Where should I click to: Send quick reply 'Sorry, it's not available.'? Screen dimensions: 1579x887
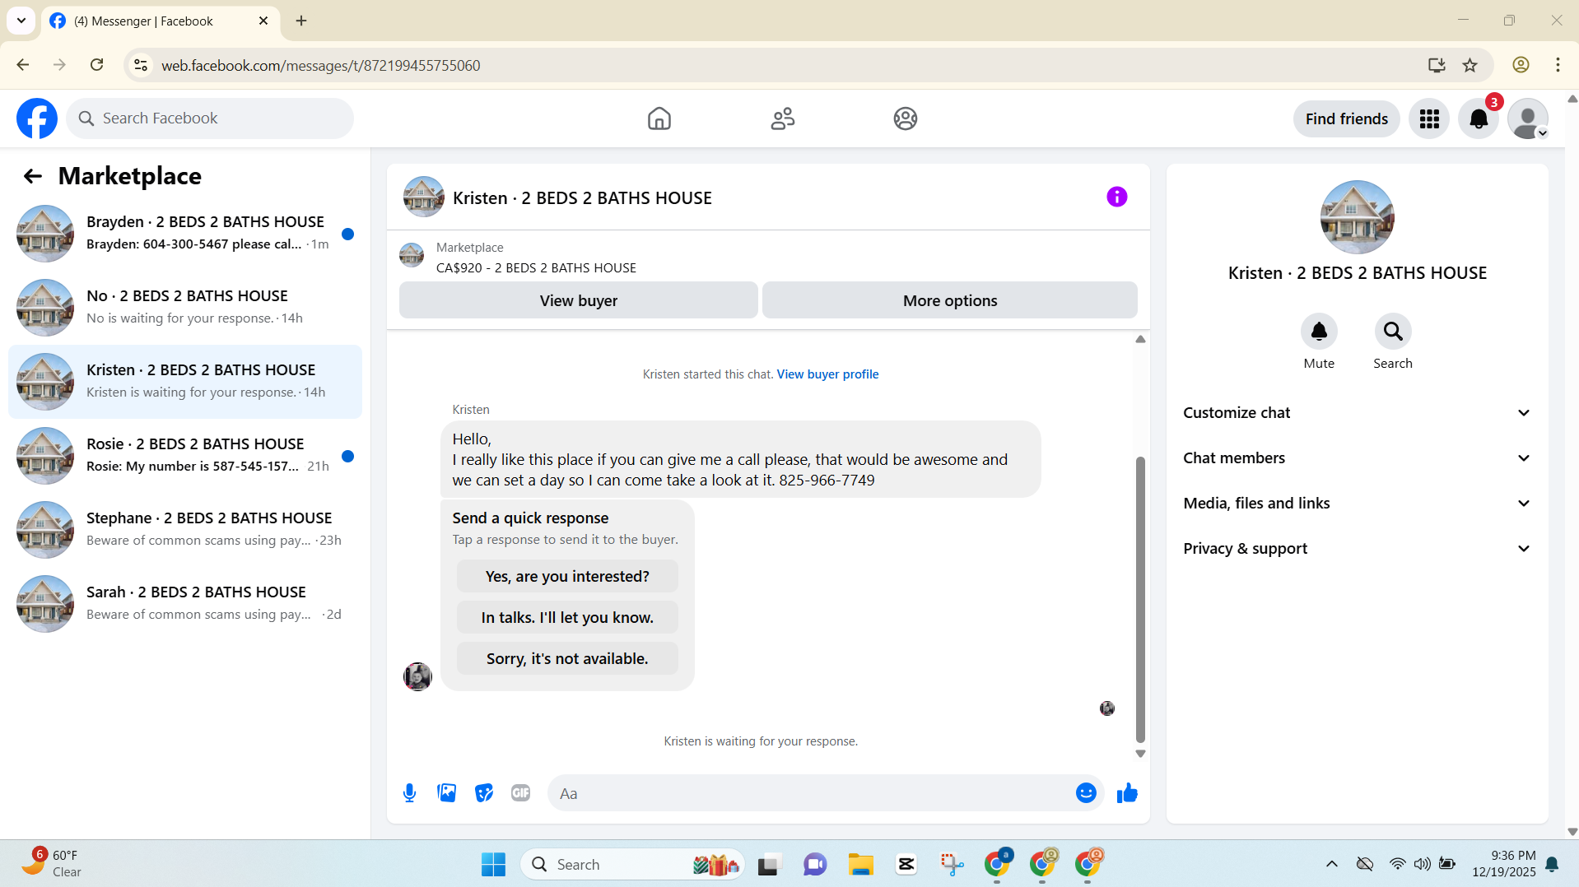click(x=567, y=659)
